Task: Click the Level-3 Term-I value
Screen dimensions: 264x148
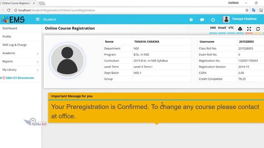Action: [143, 67]
